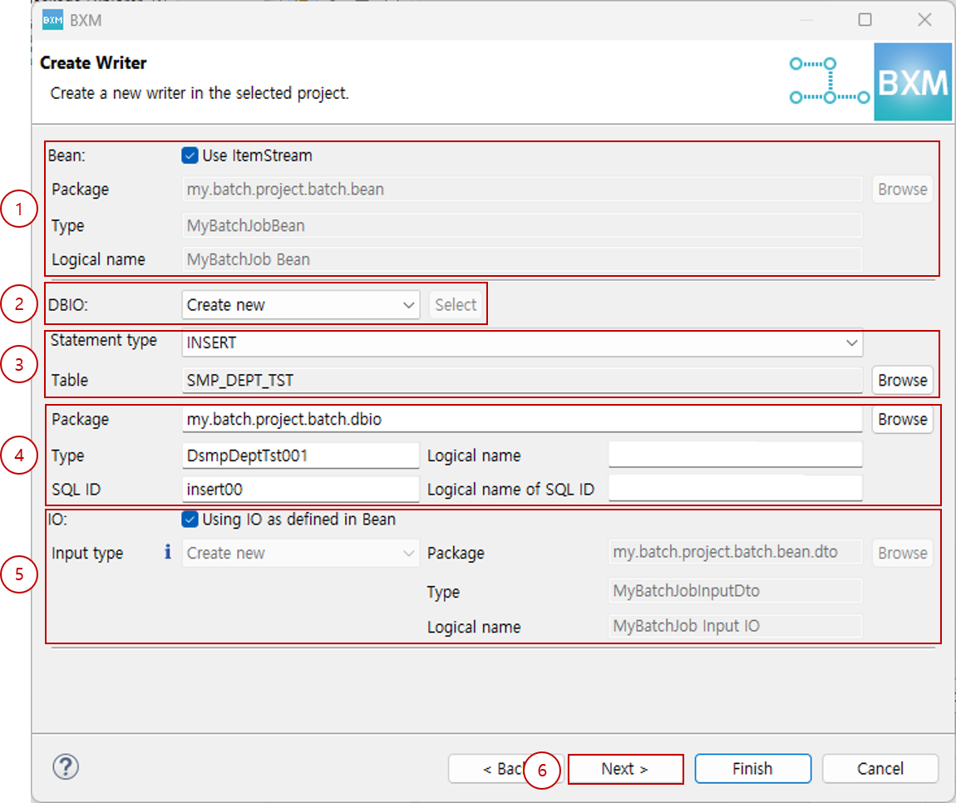Open the Input type dropdown
Screen dimensions: 956x803
click(x=410, y=552)
